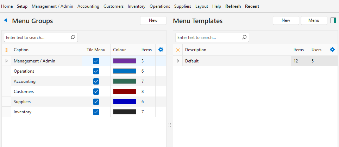The height and width of the screenshot is (147, 339).
Task: Click the sun icon in Menu Templates header
Action: [x=178, y=50]
